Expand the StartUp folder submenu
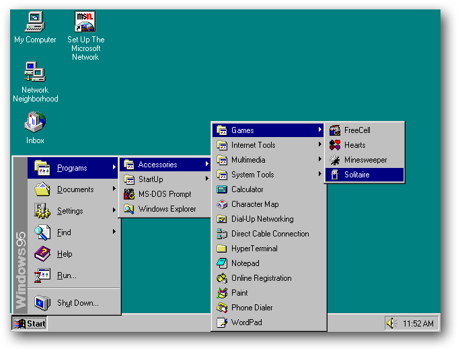458x350 pixels. (151, 179)
